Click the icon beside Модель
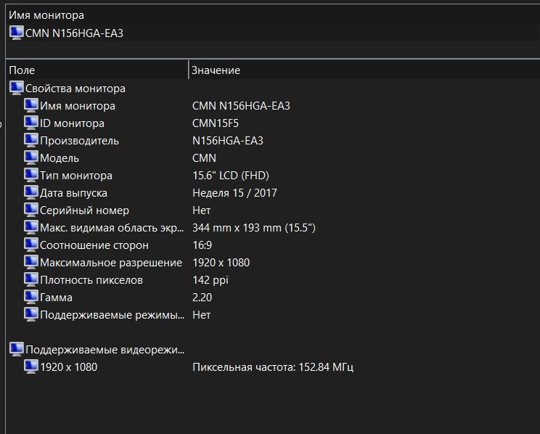The image size is (540, 434). [x=30, y=157]
